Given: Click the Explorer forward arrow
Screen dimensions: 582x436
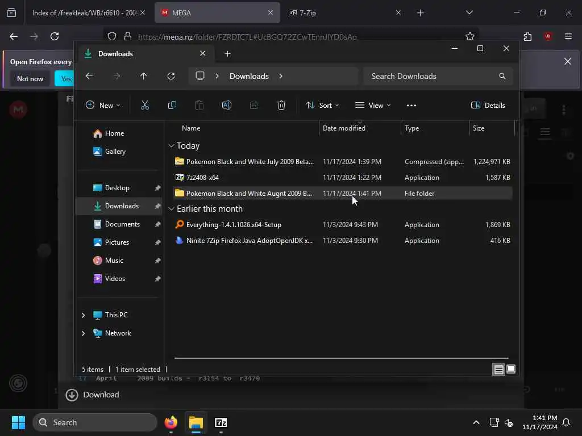Looking at the screenshot, I should [x=117, y=76].
